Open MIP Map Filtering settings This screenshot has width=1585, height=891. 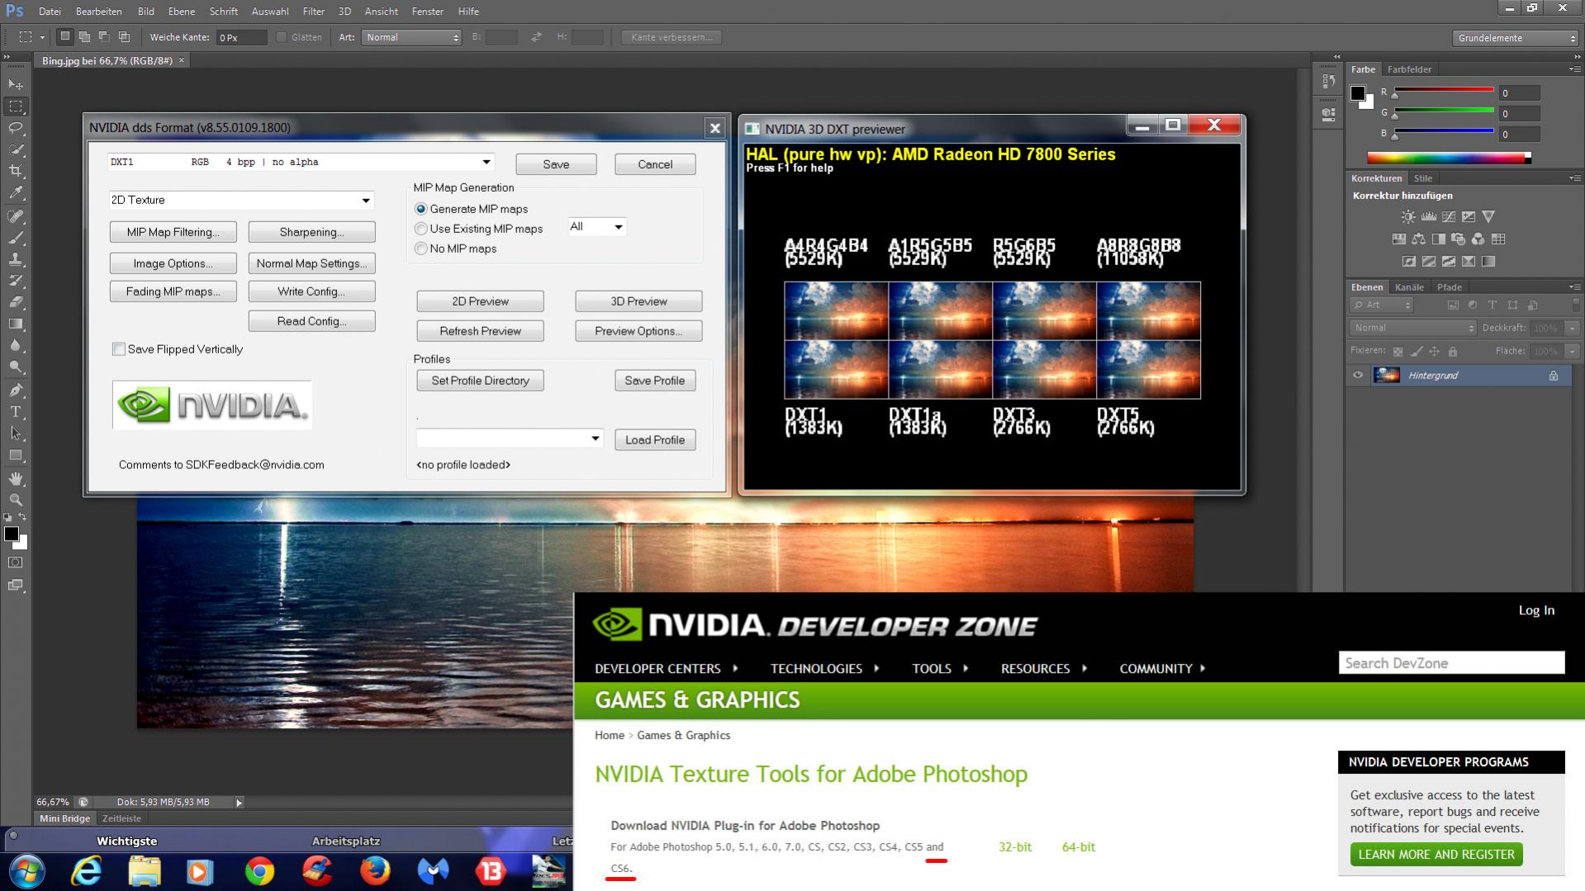173,232
